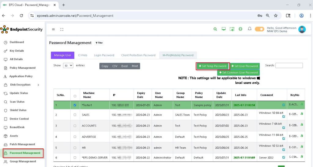The width and height of the screenshot is (313, 167).
Task: Toggle fullscreen using the expand icon
Action: (x=62, y=30)
